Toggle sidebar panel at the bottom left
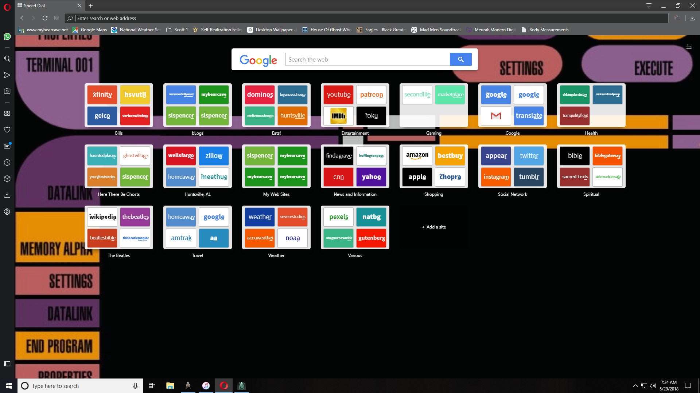700x393 pixels. pyautogui.click(x=7, y=364)
